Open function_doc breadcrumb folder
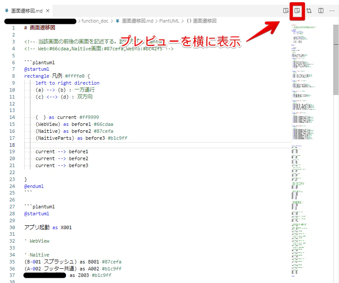This screenshot has width=339, height=283. 95,21
